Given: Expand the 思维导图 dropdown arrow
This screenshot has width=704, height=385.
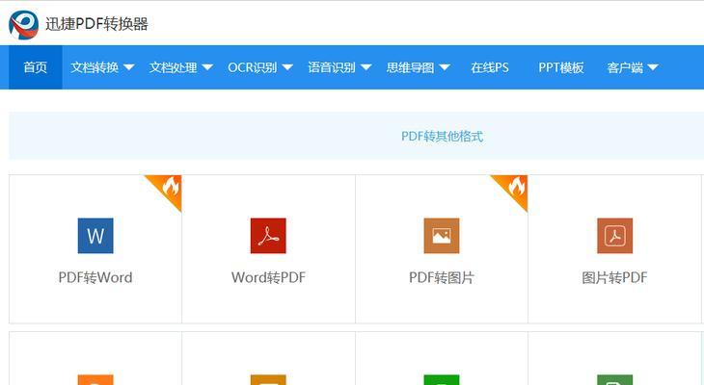Looking at the screenshot, I should (445, 67).
